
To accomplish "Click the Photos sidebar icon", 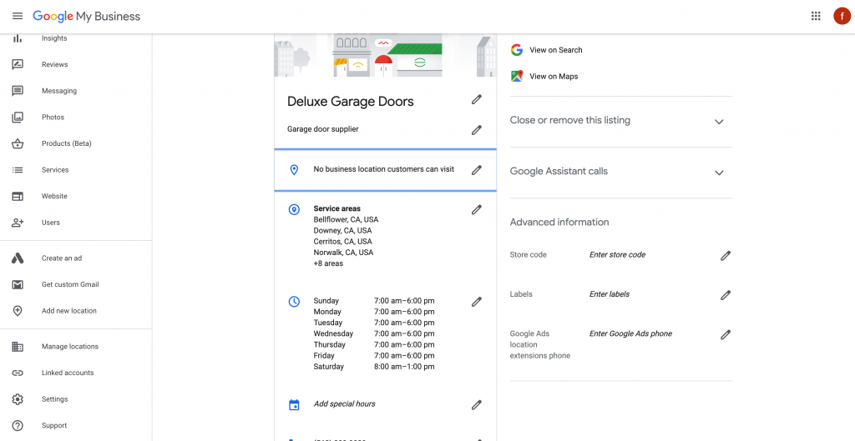I will 18,117.
